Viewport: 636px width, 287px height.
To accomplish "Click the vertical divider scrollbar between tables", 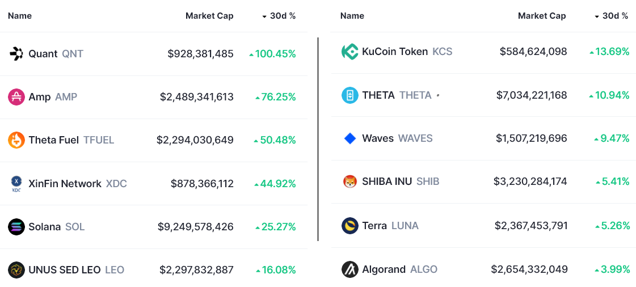I will [318, 139].
